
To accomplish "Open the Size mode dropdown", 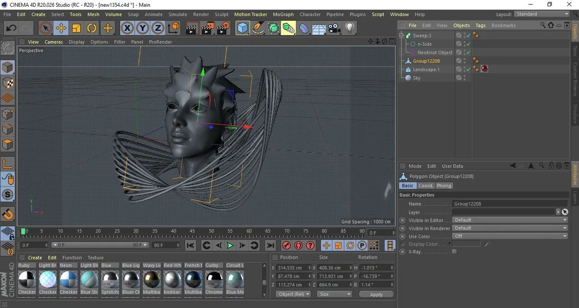I will coord(334,294).
